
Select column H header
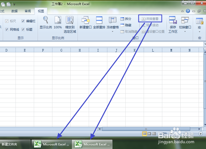(x=80, y=50)
